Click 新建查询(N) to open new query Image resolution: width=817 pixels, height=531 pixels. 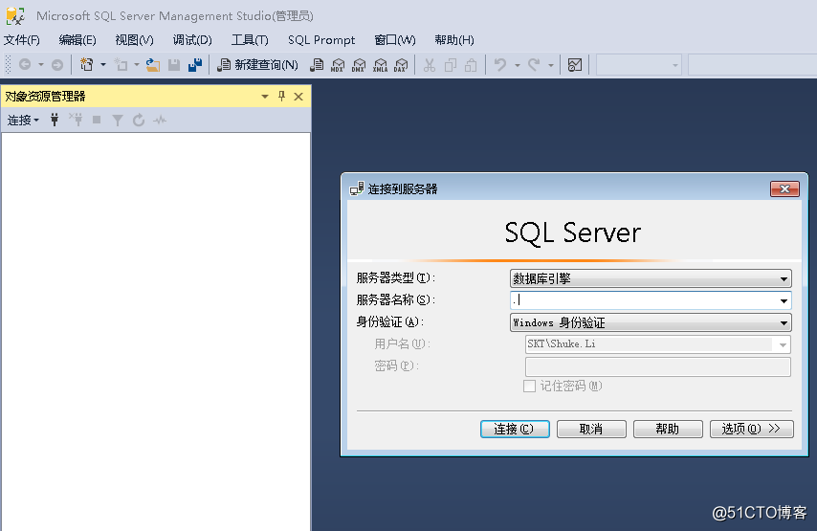pyautogui.click(x=258, y=65)
